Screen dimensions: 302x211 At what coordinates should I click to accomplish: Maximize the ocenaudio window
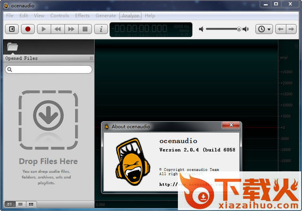coord(276,4)
